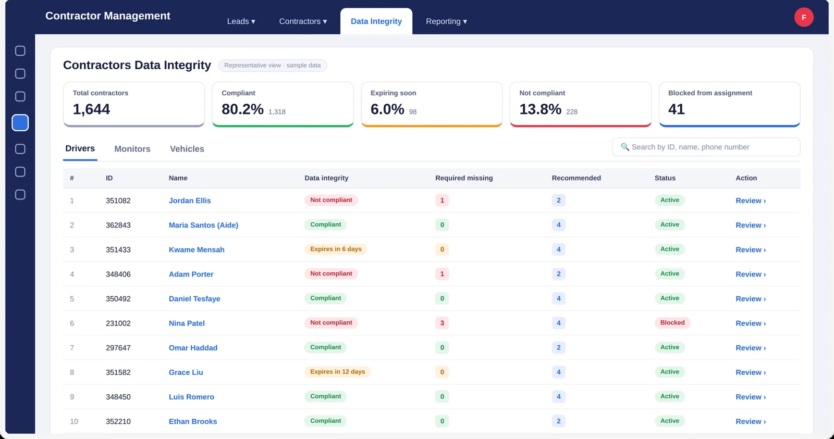Switch to the Data Integrity tab
The height and width of the screenshot is (439, 834).
376,21
